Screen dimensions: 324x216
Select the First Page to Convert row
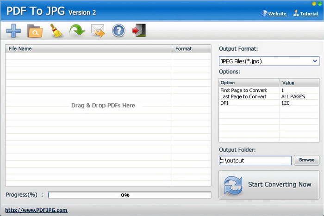click(269, 90)
